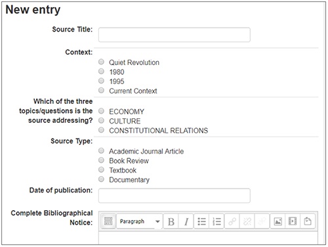Image resolution: width=328 pixels, height=247 pixels.
Task: Click the 'Complete Bibliographical Notice:' label
Action: pyautogui.click(x=52, y=217)
